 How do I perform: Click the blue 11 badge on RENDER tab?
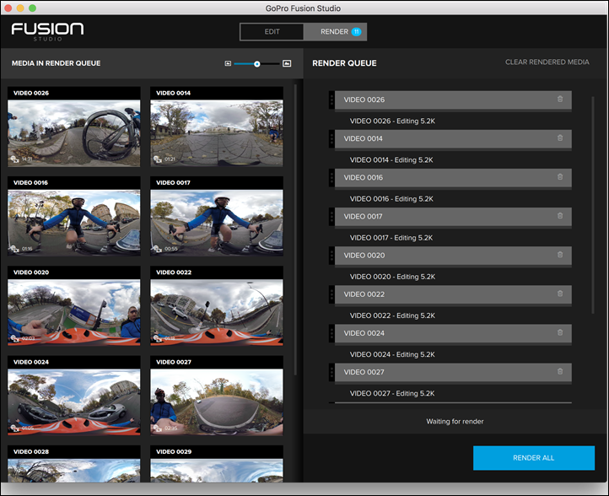[x=356, y=32]
